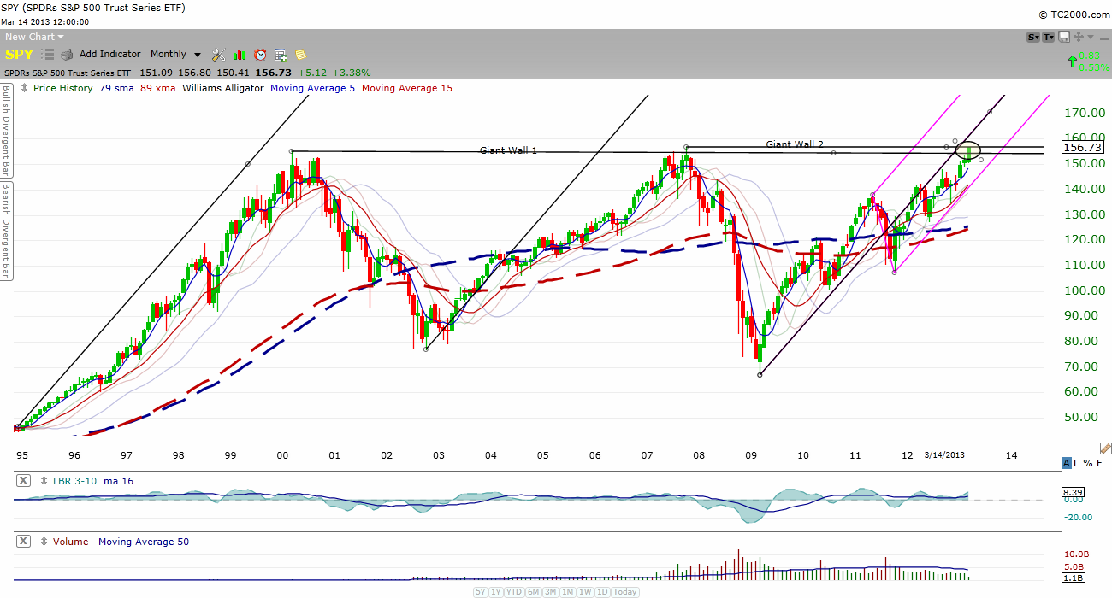Viewport: 1112px width, 598px height.
Task: Click the pencil icon above the price scale
Action: (x=1106, y=448)
